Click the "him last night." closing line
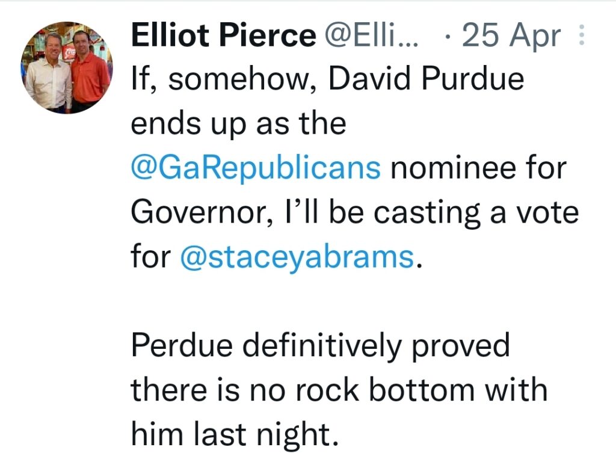The width and height of the screenshot is (616, 468). (x=232, y=433)
